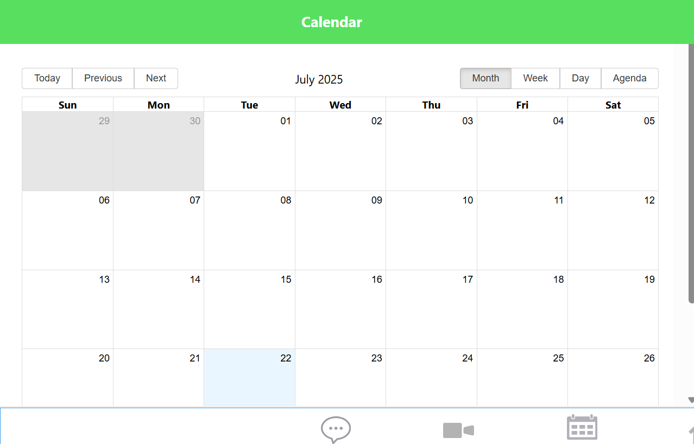This screenshot has width=694, height=444.
Task: Select the July 10 cell
Action: [x=431, y=230]
